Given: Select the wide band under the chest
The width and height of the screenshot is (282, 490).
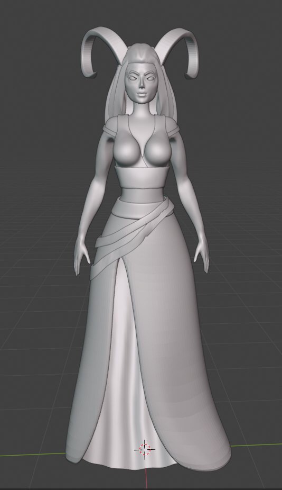Looking at the screenshot, I should pos(142,177).
